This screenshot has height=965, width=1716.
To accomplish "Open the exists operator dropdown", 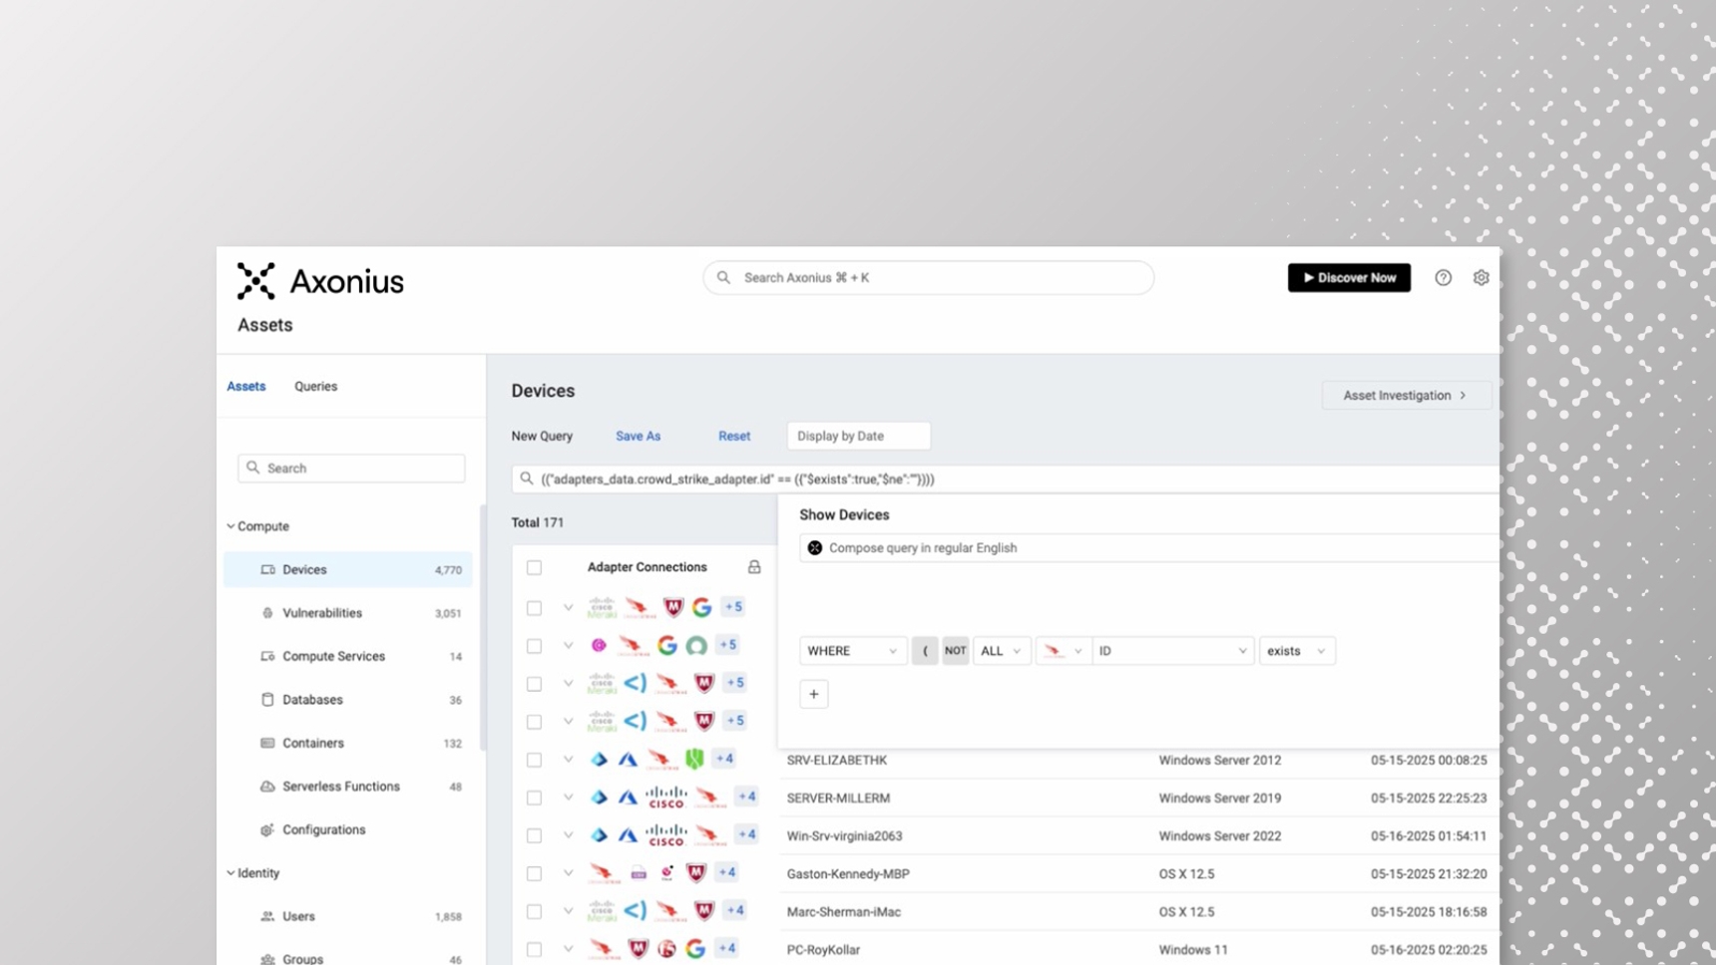I will (1297, 651).
